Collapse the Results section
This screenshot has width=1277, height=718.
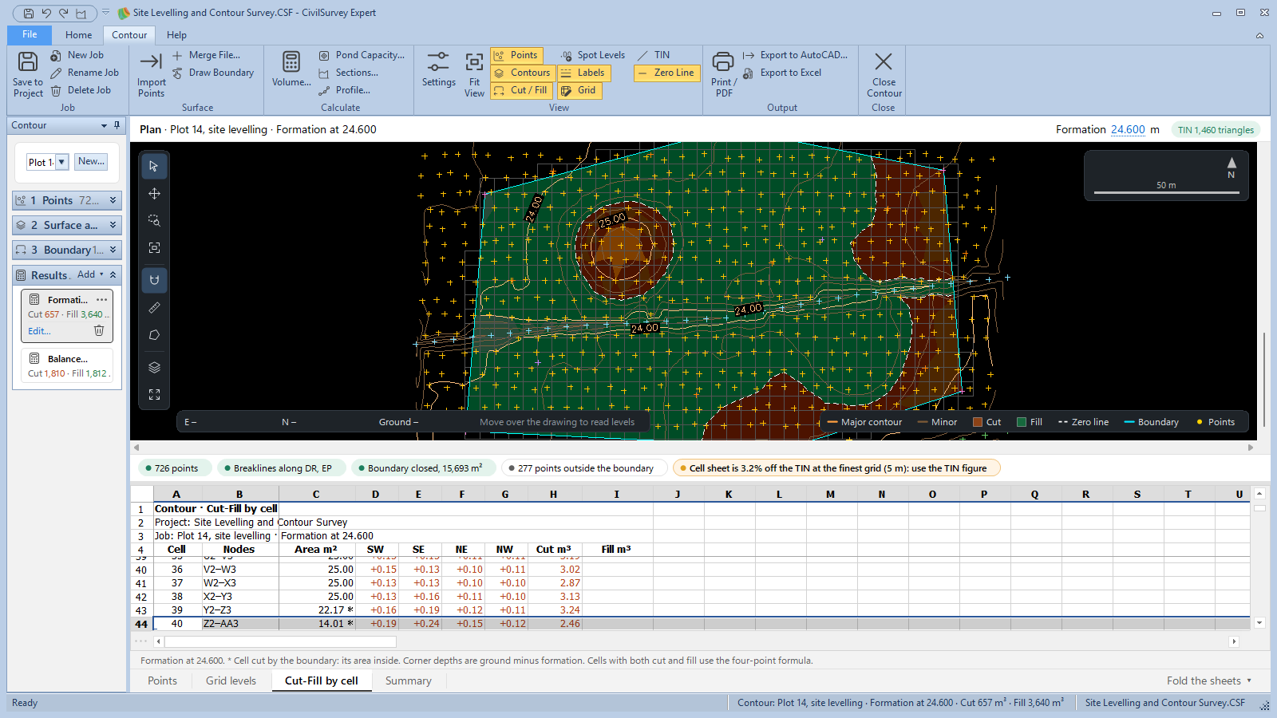[113, 274]
